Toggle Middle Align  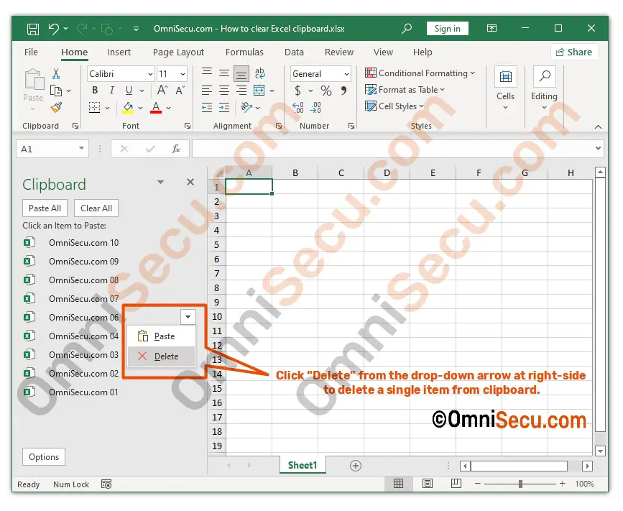click(x=224, y=73)
